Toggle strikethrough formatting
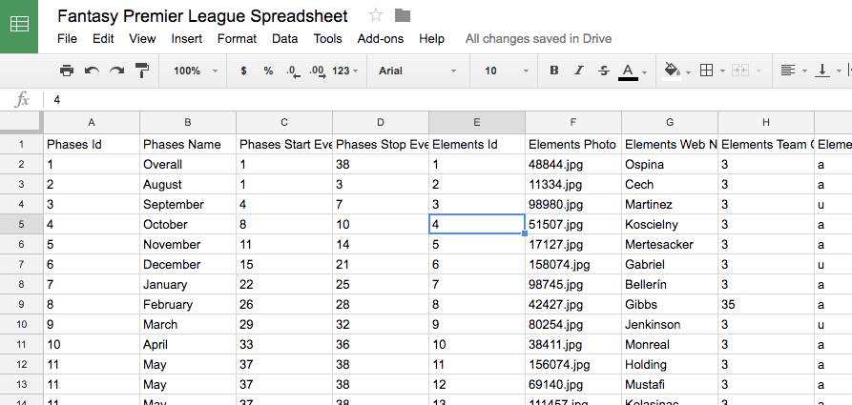Image resolution: width=852 pixels, height=405 pixels. coord(603,71)
